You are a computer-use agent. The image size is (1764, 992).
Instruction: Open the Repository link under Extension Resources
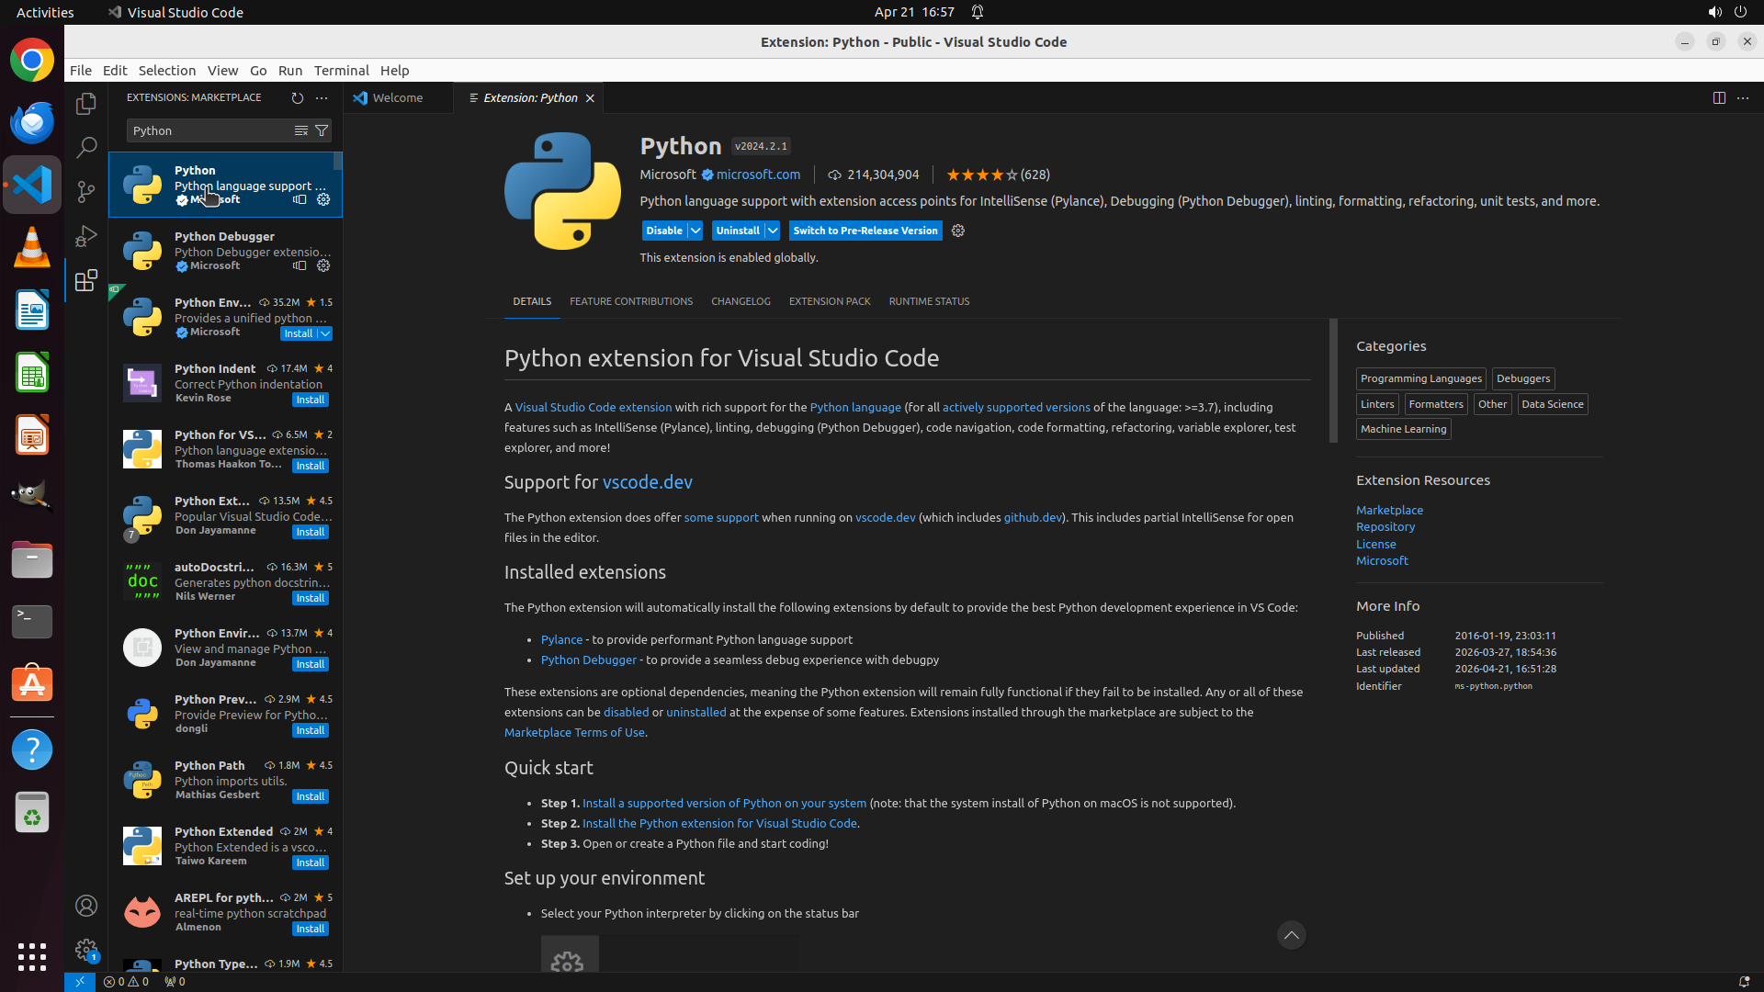(1385, 527)
